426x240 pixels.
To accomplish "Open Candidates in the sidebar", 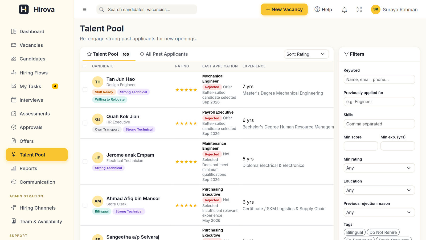I will [x=37, y=59].
